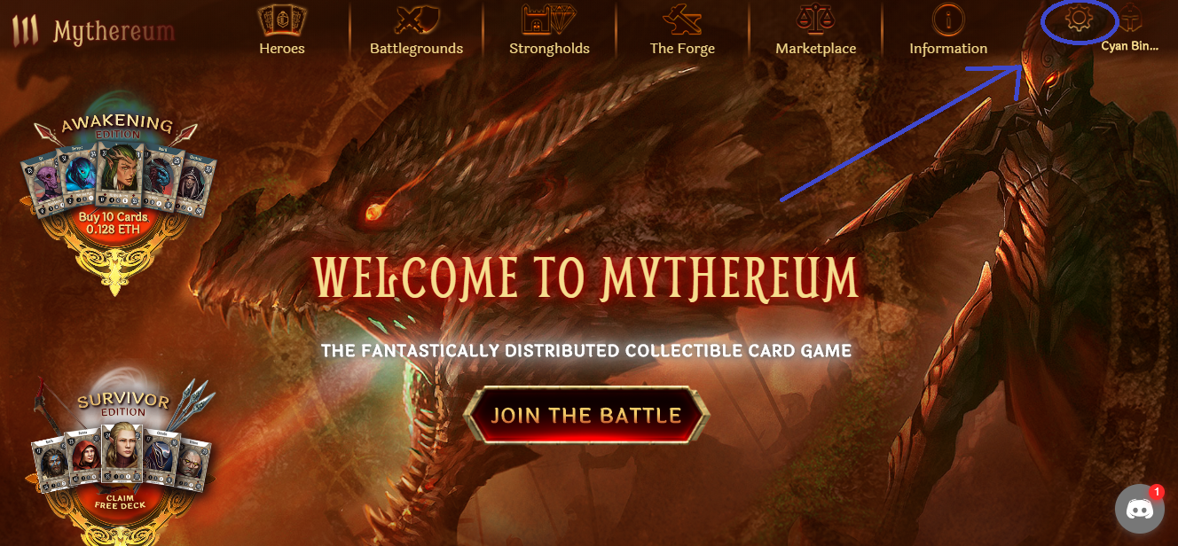Screen dimensions: 1178x546
Task: Click the Mythereum logo
Action: 93,30
